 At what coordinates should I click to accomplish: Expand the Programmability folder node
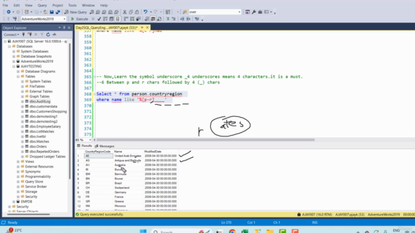click(18, 177)
